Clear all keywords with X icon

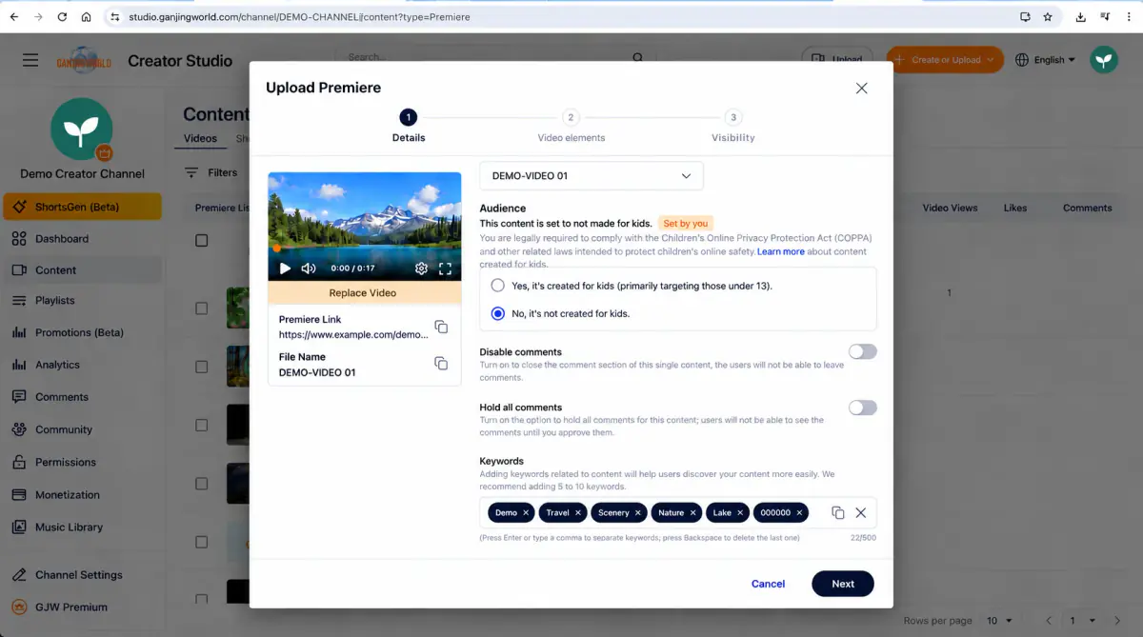coord(860,512)
